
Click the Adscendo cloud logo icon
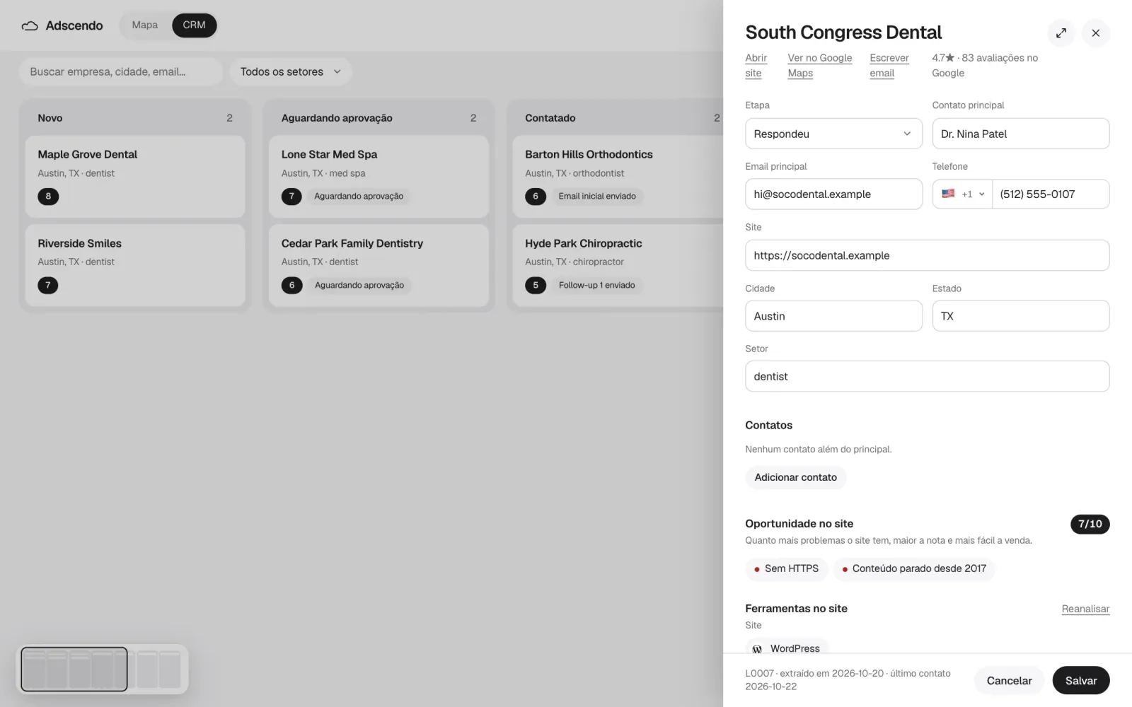[x=30, y=25]
